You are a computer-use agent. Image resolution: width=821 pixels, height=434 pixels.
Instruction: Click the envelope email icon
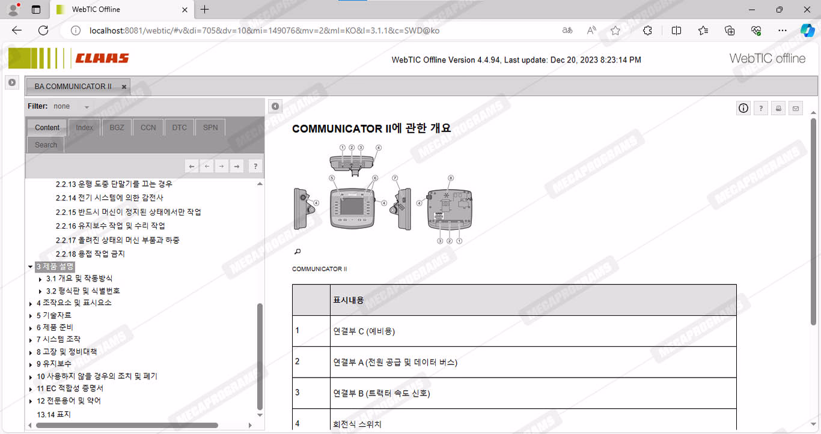[x=796, y=108]
